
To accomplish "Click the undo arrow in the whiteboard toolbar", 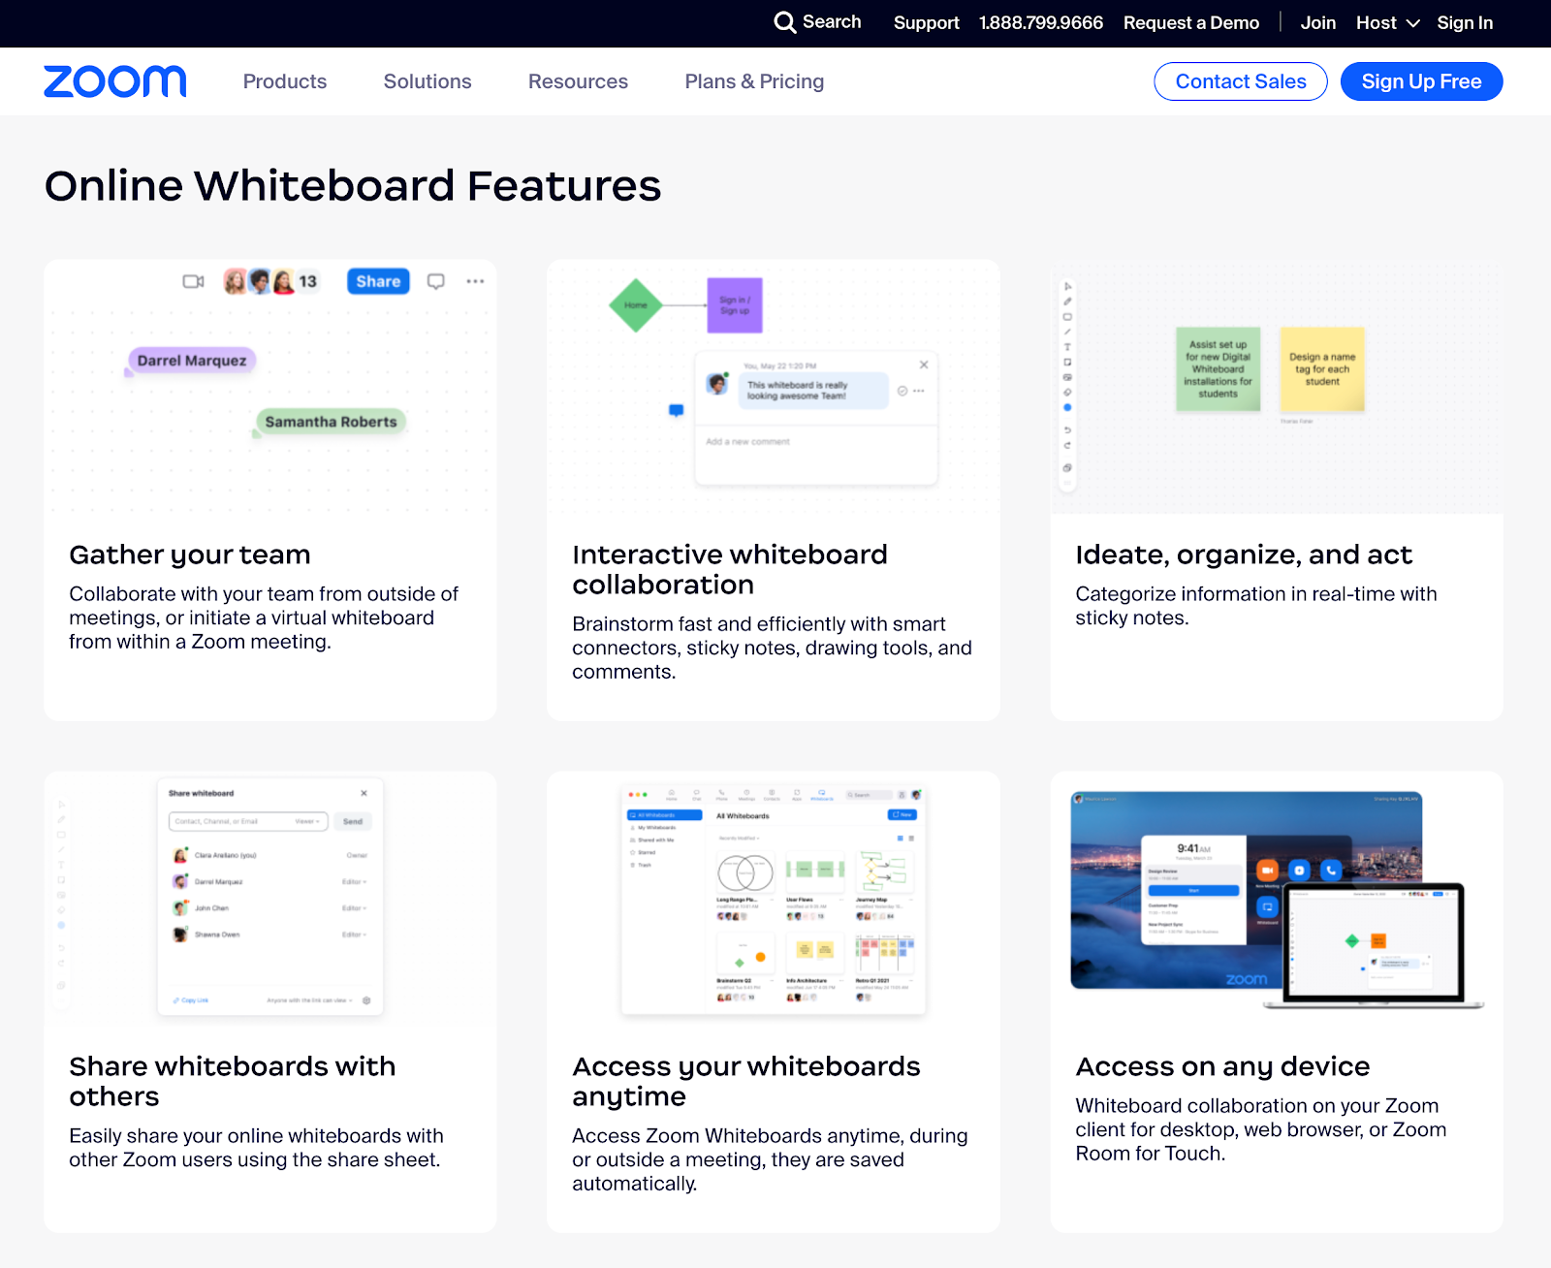I will click(1067, 429).
